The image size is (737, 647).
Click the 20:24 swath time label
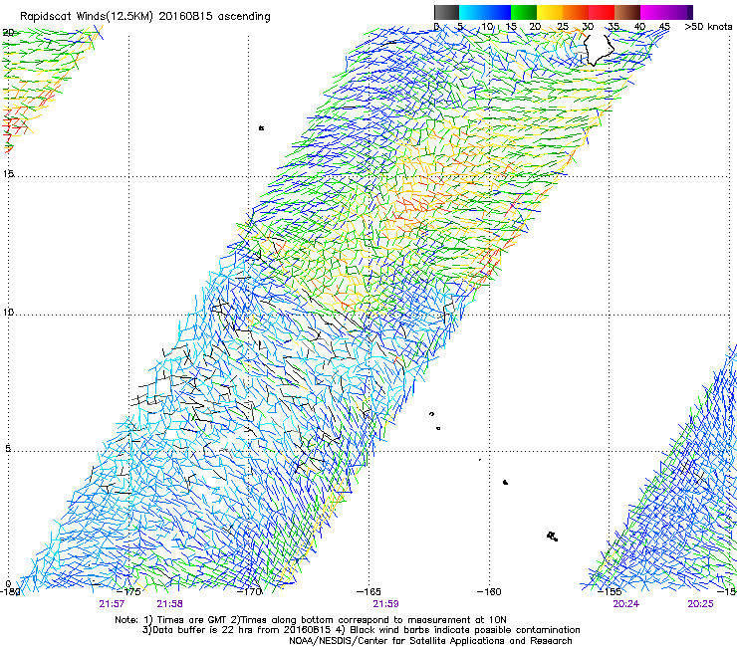tap(626, 604)
